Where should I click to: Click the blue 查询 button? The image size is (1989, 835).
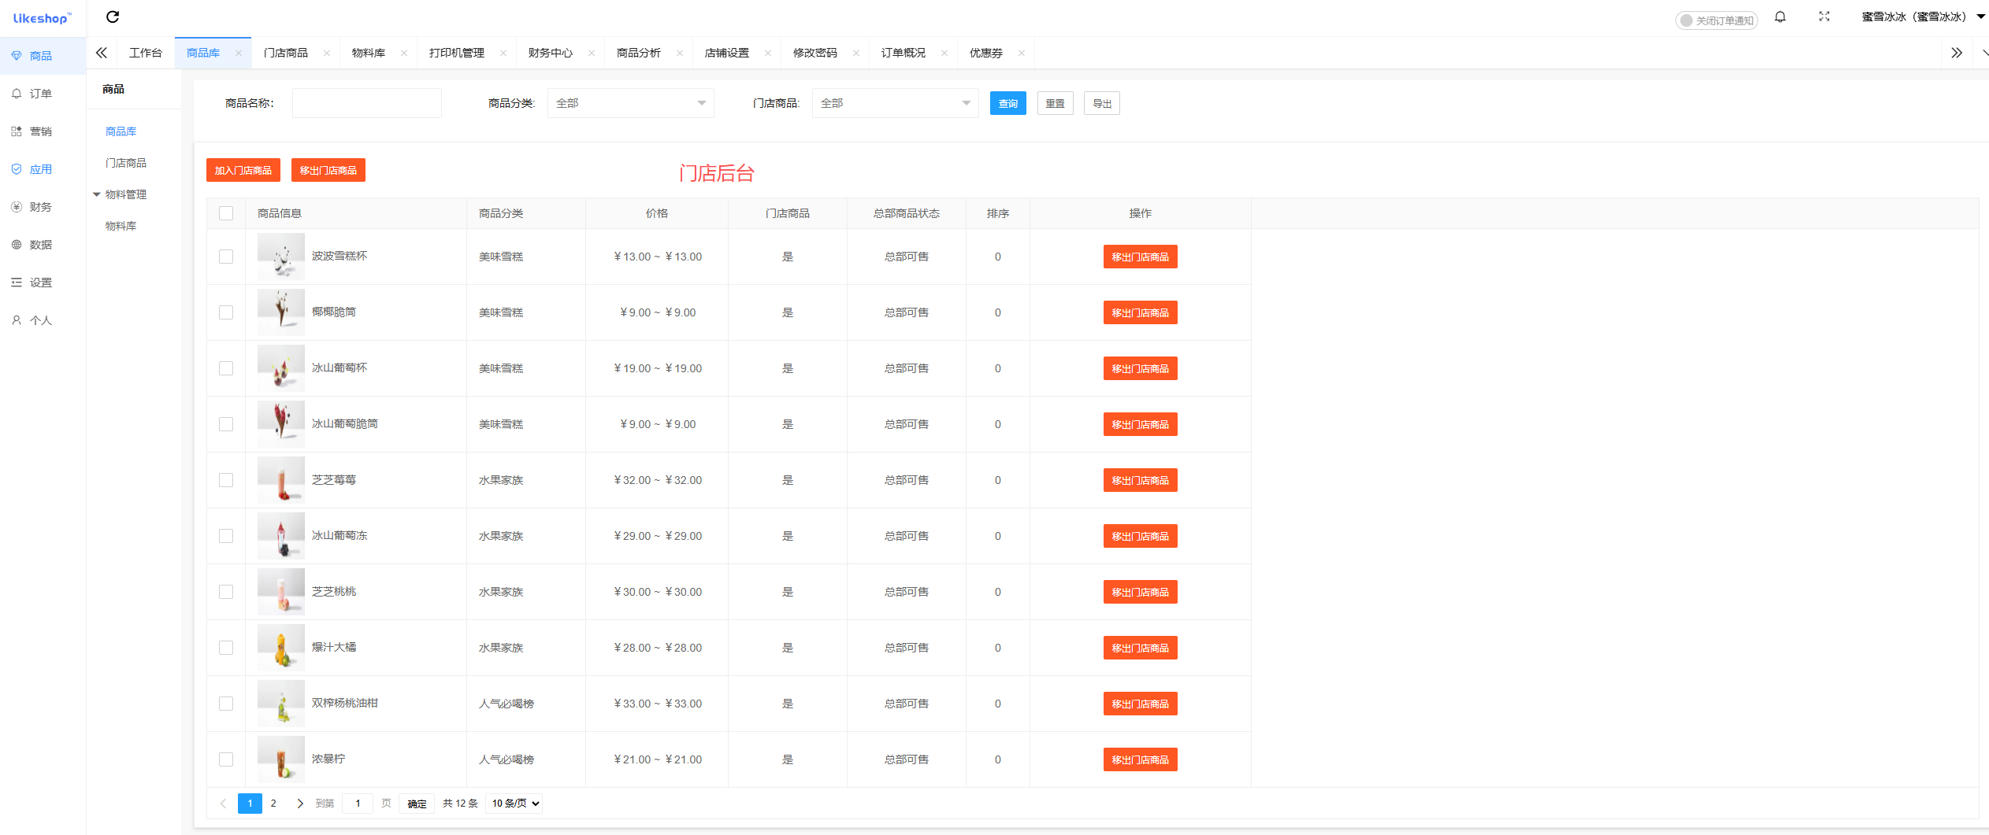click(1007, 103)
